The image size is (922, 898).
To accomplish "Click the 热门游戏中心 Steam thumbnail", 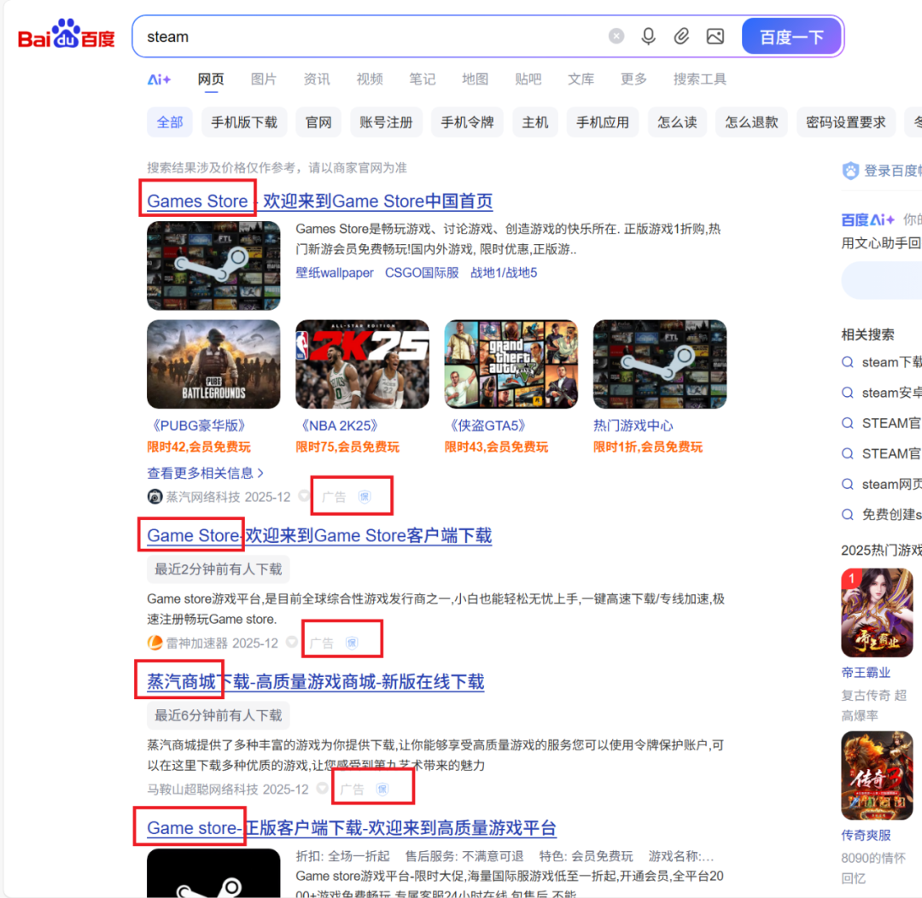I will point(660,364).
